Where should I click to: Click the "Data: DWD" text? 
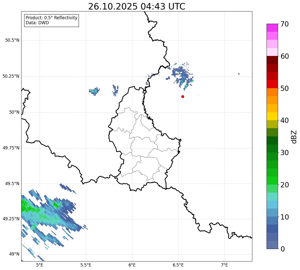[x=37, y=23]
